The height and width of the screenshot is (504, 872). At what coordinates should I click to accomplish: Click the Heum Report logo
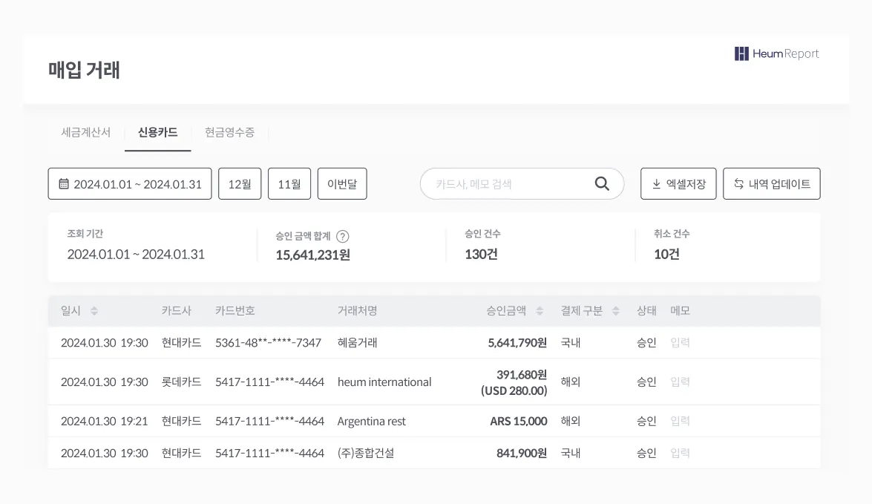pyautogui.click(x=776, y=53)
